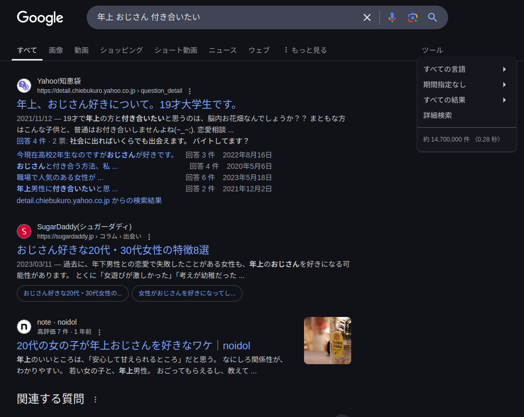Switch to the ニュース tab
Screen dimensions: 524x417
pyautogui.click(x=223, y=50)
